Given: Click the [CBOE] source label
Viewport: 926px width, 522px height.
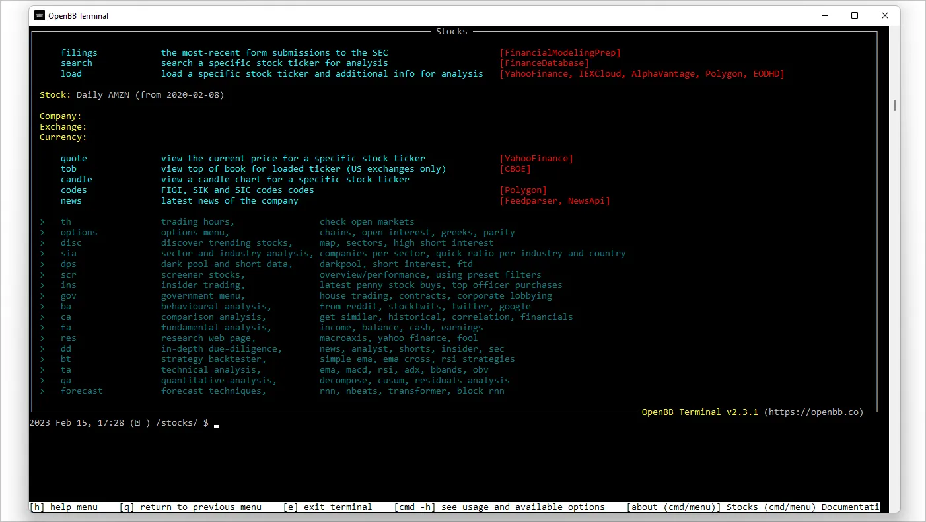Looking at the screenshot, I should coord(515,169).
